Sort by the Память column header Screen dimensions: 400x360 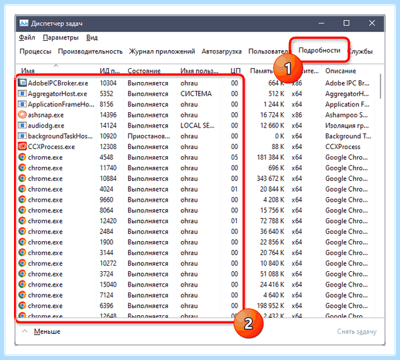point(261,71)
